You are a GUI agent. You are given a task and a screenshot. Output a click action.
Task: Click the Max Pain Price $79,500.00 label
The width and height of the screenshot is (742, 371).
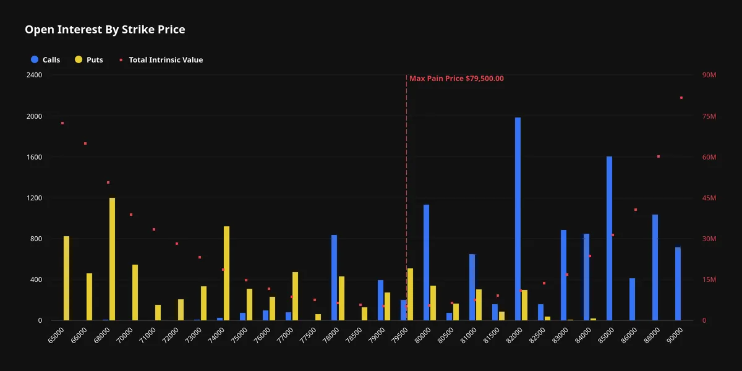[x=456, y=79]
